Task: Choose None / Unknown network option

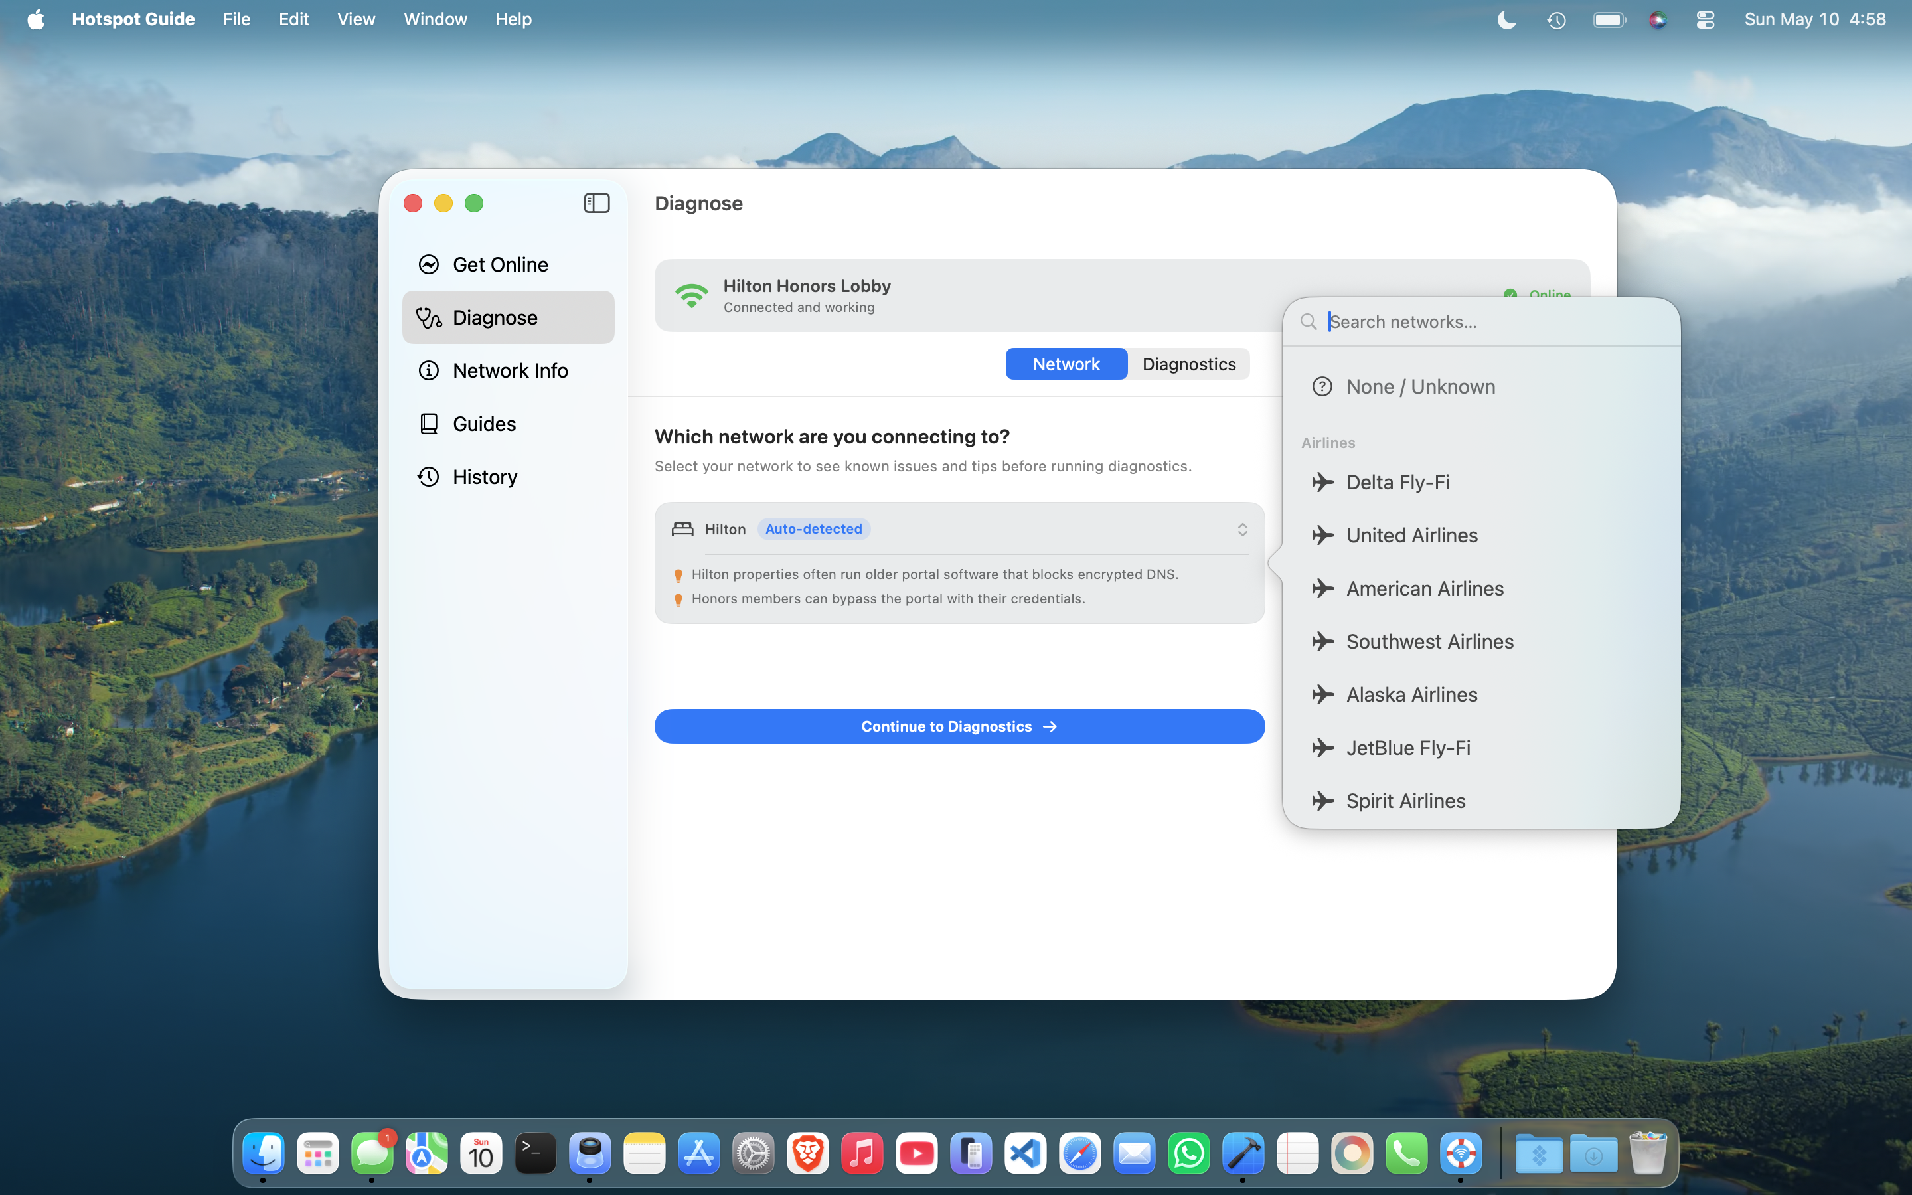Action: (x=1481, y=386)
